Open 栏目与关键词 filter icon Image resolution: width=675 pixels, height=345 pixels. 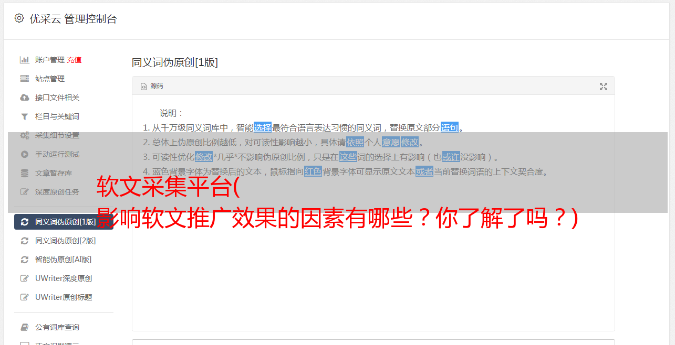click(x=24, y=116)
